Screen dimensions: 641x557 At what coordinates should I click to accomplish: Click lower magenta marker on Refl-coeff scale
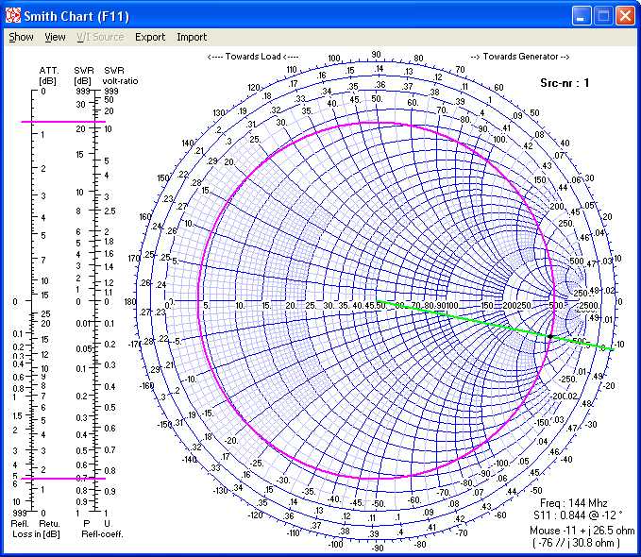64,479
